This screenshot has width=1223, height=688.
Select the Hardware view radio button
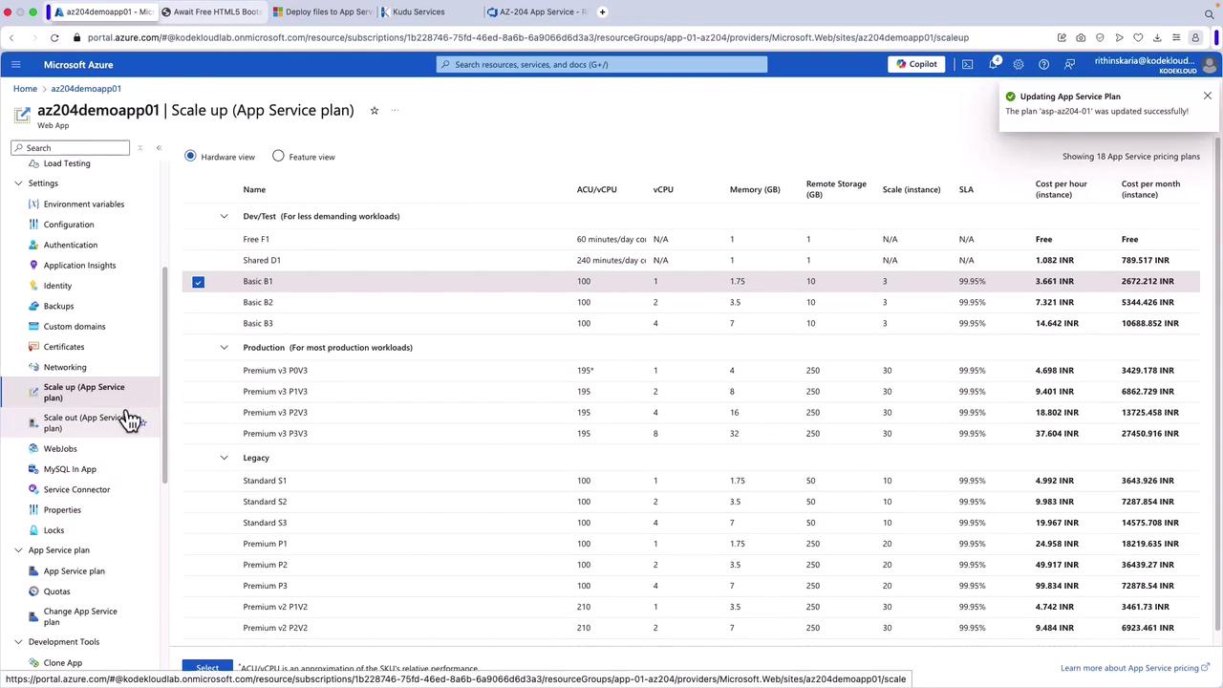click(190, 156)
